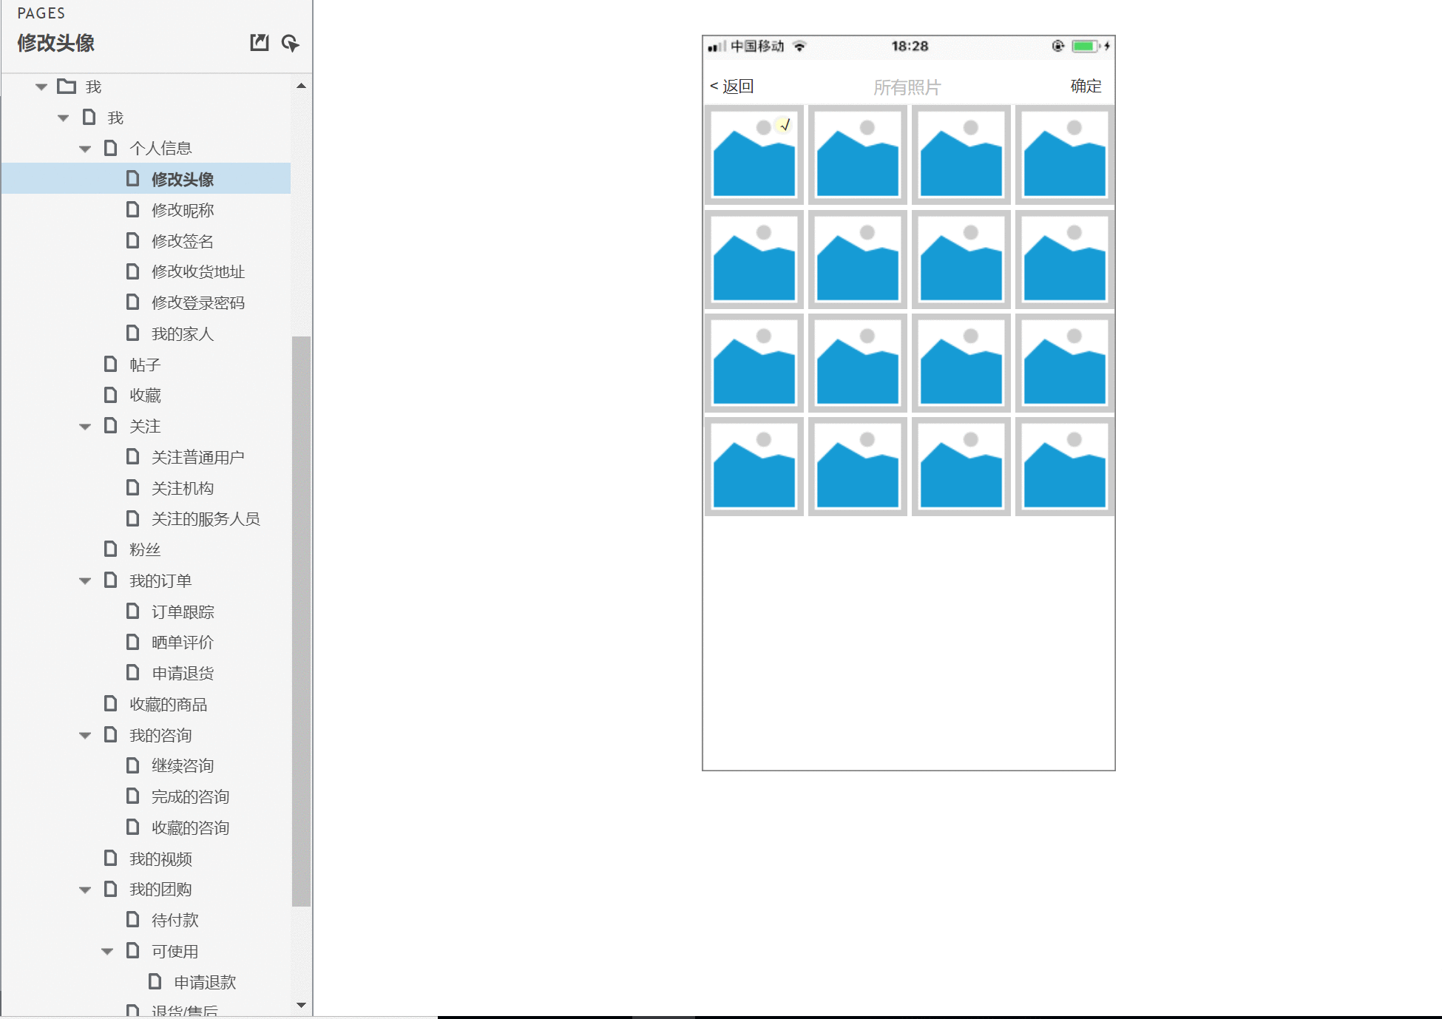Click the page icon beside 我的团购
The image size is (1442, 1019).
point(111,888)
